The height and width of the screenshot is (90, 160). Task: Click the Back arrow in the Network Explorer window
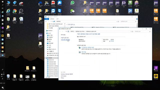coord(46,21)
